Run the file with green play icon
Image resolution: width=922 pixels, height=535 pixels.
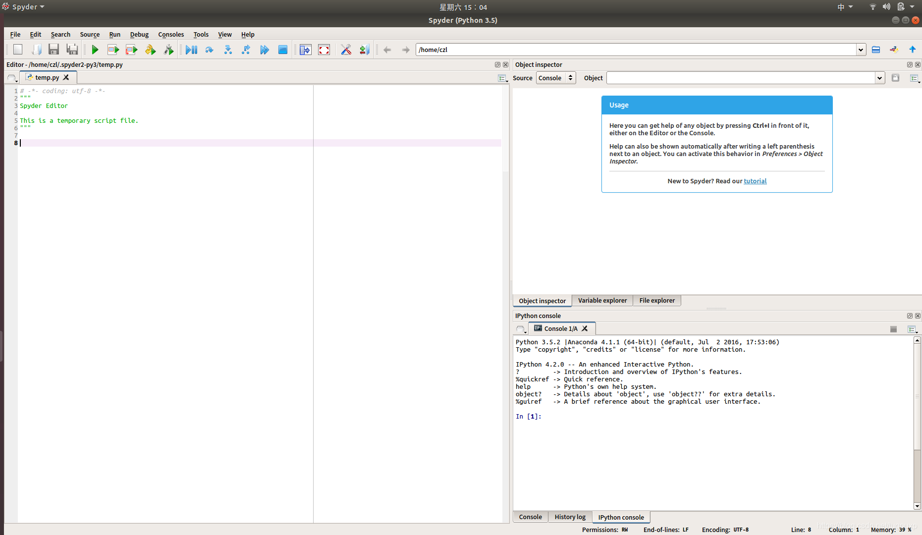pos(95,50)
